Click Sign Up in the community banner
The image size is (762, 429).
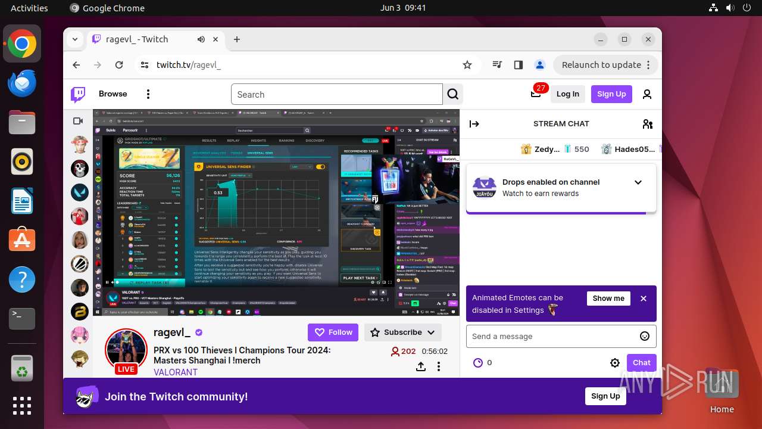[x=605, y=396]
